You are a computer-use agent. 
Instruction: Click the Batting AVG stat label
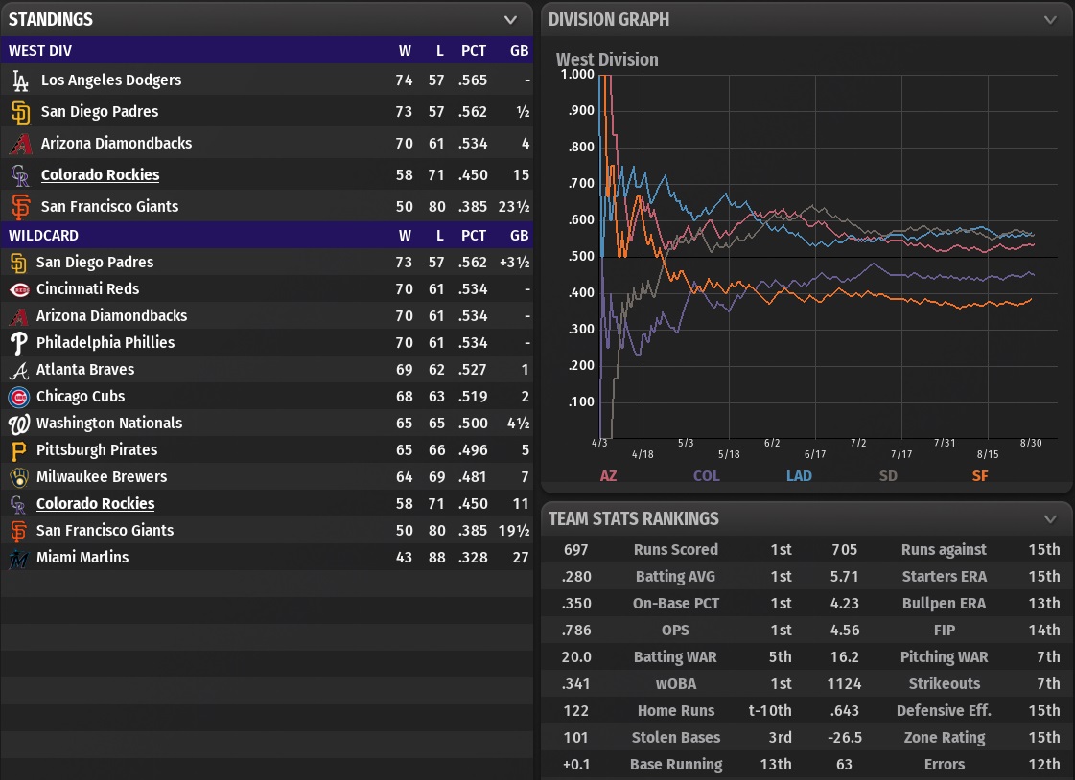point(675,577)
